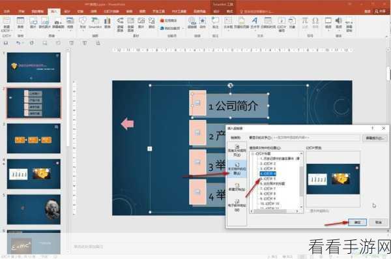Switch to the Insert ribbon tab
391x259 pixels.
[53, 11]
